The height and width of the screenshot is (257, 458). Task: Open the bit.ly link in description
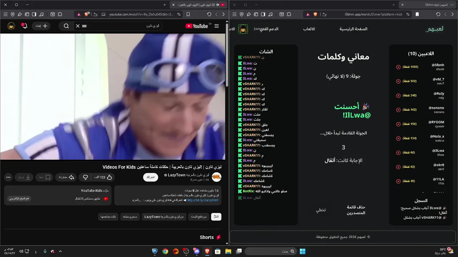203,200
